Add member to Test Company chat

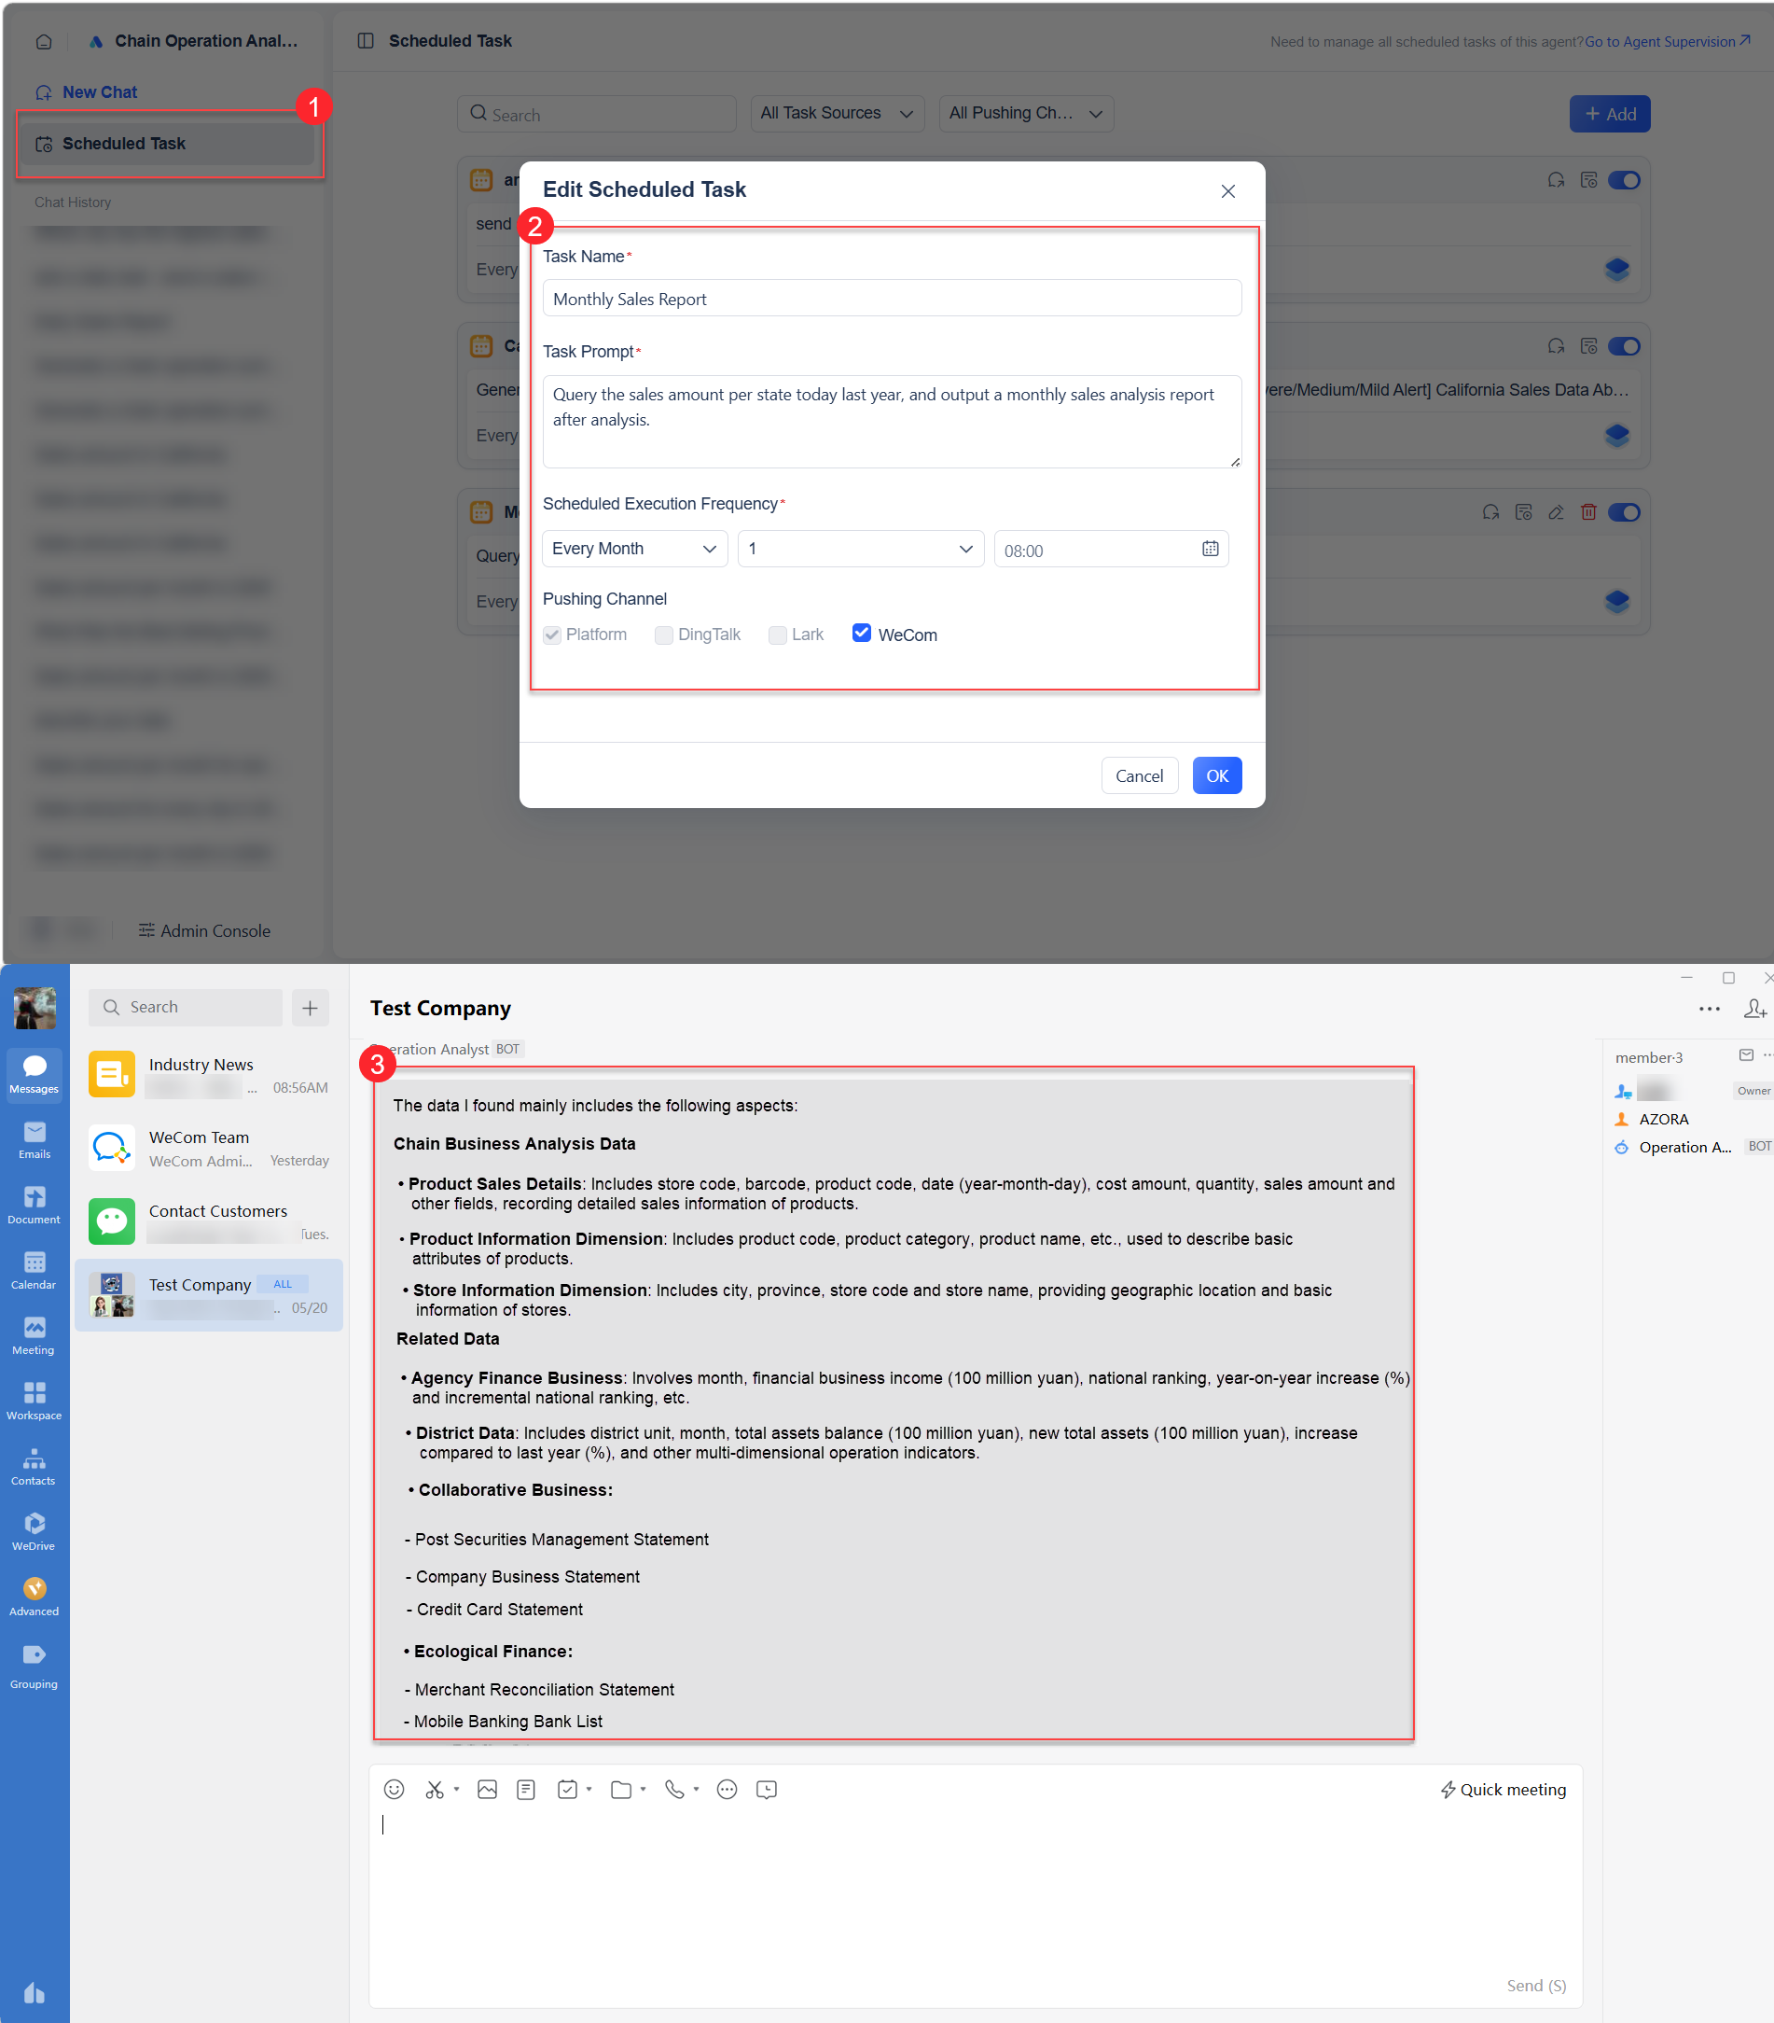tap(1755, 1009)
